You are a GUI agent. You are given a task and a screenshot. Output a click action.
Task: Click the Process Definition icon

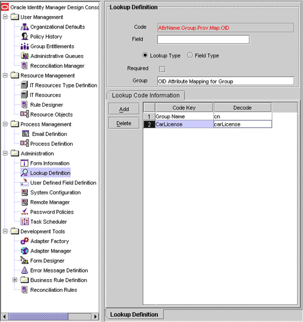pos(24,143)
